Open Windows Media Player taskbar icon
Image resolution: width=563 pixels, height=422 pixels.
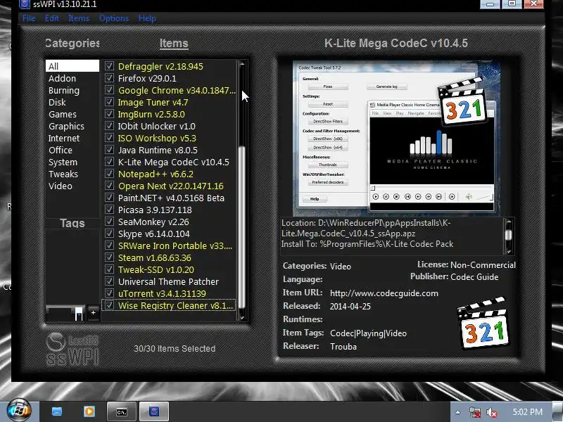click(x=89, y=411)
